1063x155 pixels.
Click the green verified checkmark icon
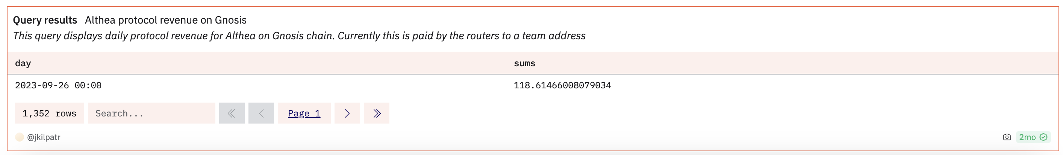pos(1043,137)
